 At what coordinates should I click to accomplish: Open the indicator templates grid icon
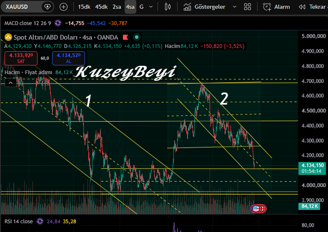[247, 7]
